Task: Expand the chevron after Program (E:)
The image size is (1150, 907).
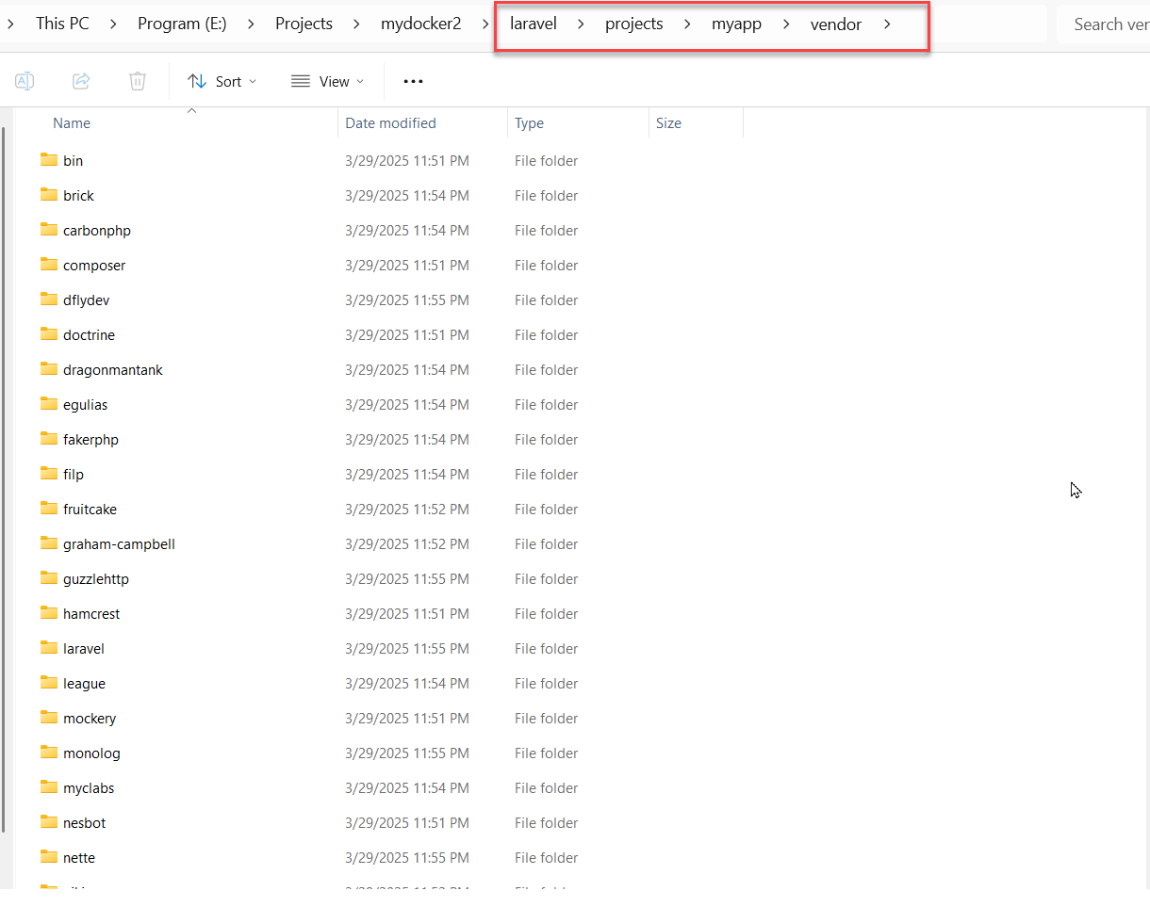Action: click(x=251, y=24)
